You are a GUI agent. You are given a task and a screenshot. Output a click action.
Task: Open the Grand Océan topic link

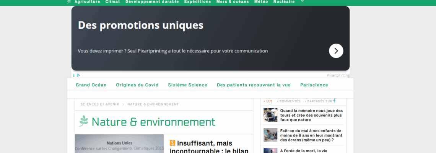pos(91,85)
